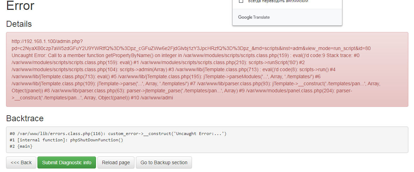Click the http://192.168.1.100/admin.php URL text
The image size is (414, 172).
coord(47,41)
